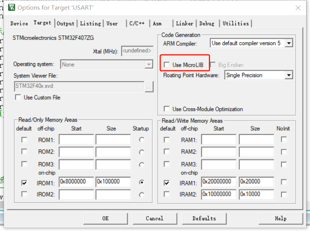Screen dimensions: 310x231
Task: Confirm settings with OK button
Action: pyautogui.click(x=105, y=219)
